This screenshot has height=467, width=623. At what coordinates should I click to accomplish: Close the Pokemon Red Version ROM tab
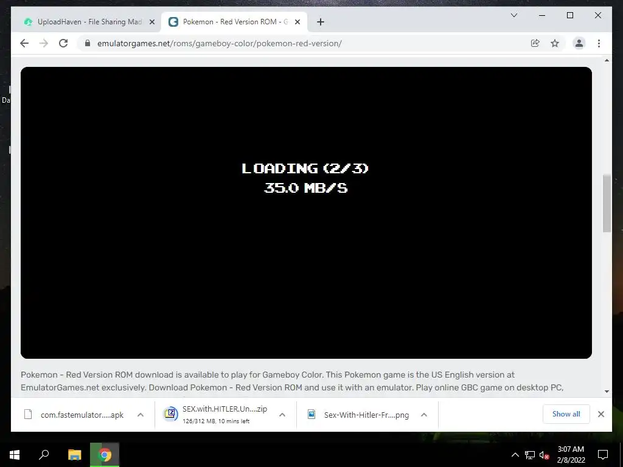298,22
